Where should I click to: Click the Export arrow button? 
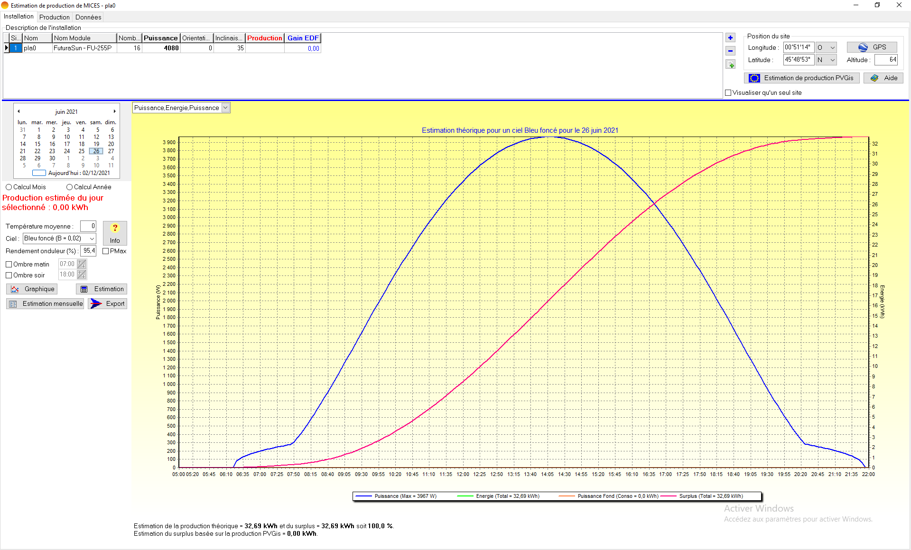[x=108, y=303]
